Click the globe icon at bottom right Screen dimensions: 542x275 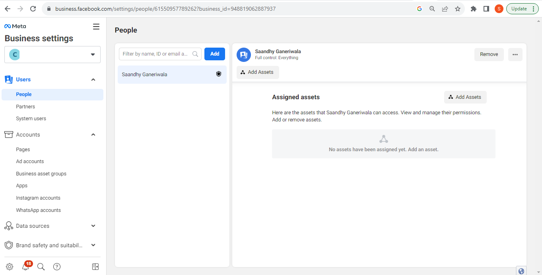tap(521, 271)
